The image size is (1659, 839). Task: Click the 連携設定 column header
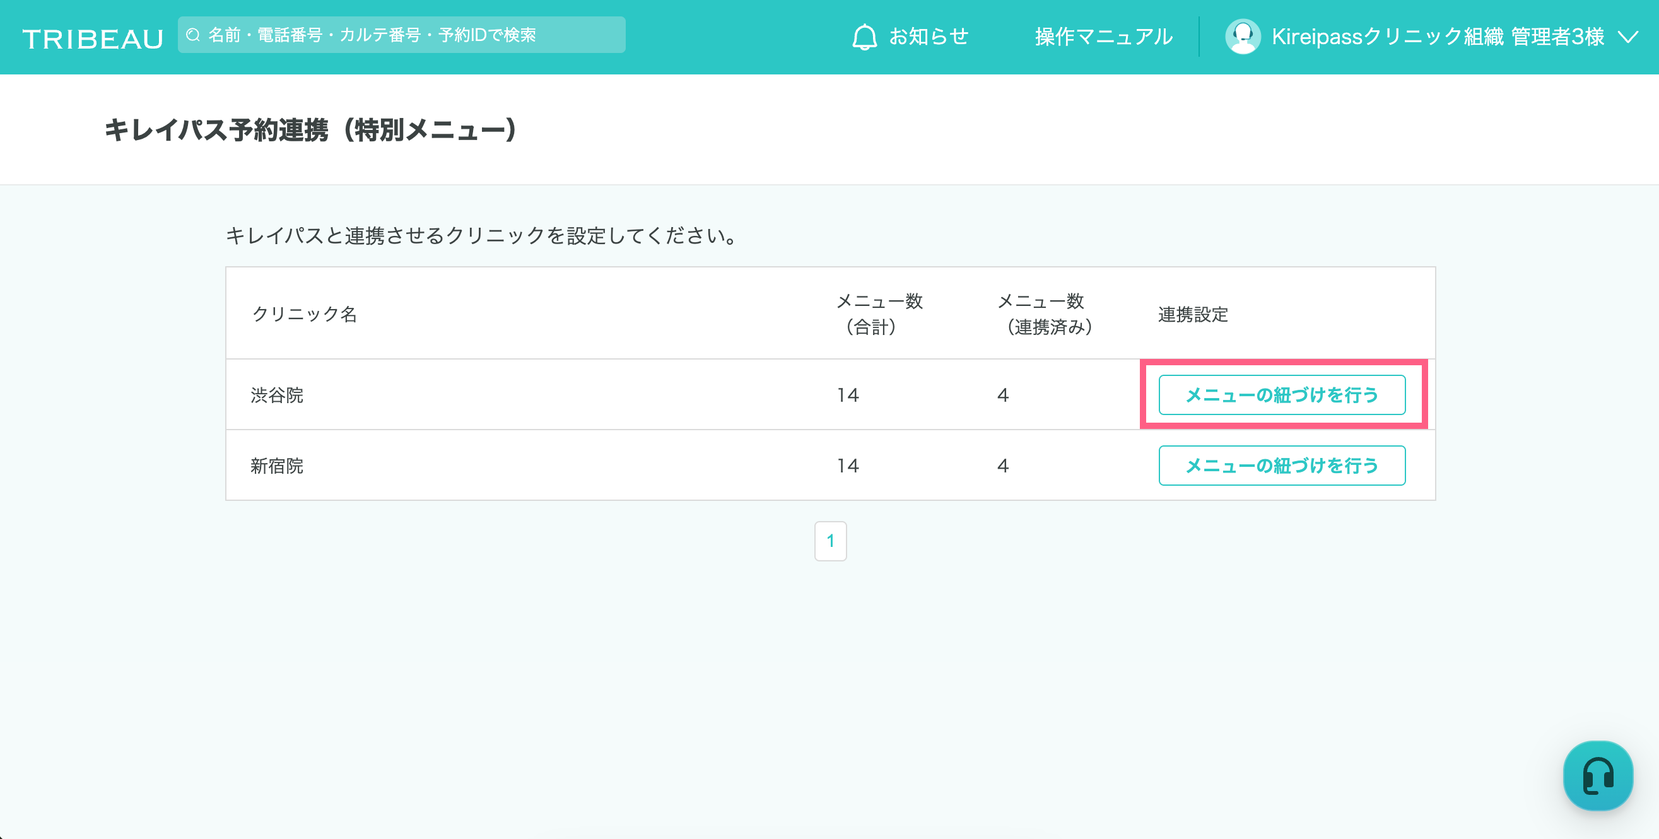click(x=1192, y=314)
